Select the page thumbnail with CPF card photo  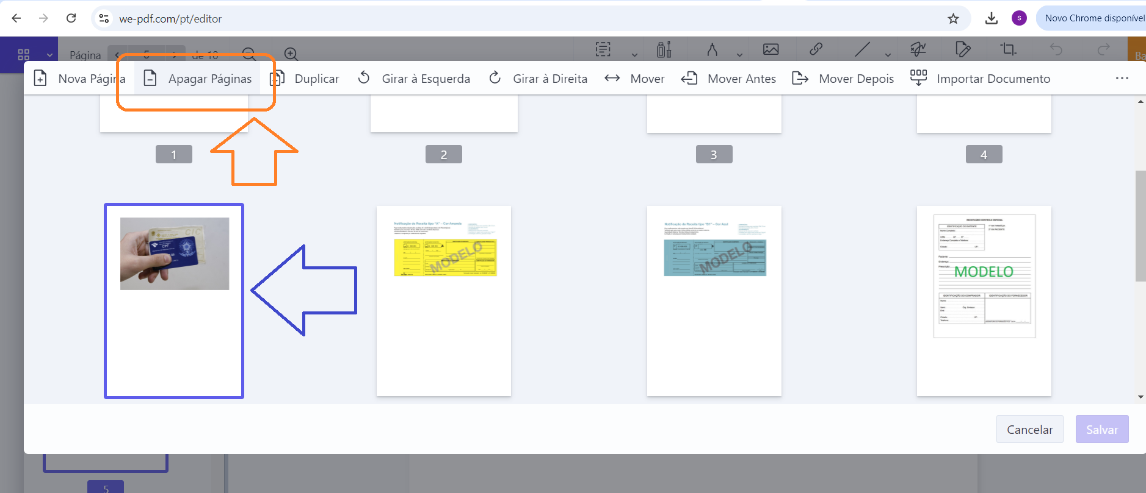174,300
